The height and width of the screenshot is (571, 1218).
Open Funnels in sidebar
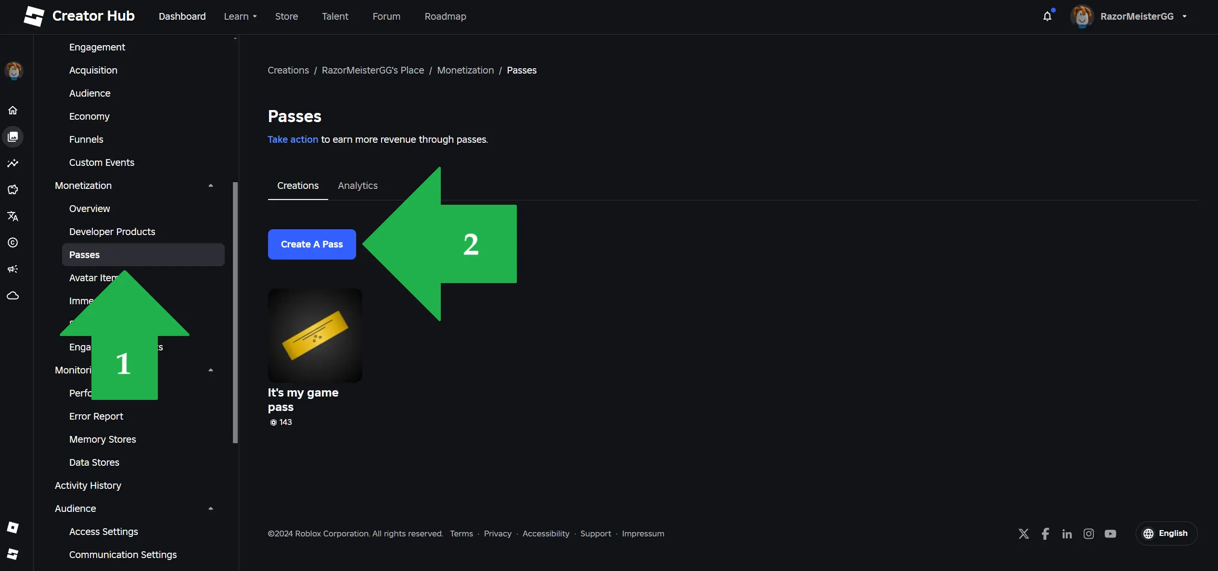(x=86, y=139)
